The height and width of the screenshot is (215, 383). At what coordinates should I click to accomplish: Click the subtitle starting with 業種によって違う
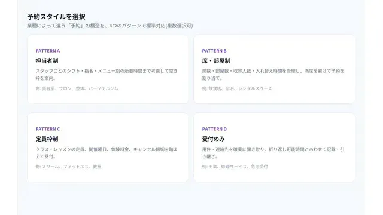click(110, 26)
